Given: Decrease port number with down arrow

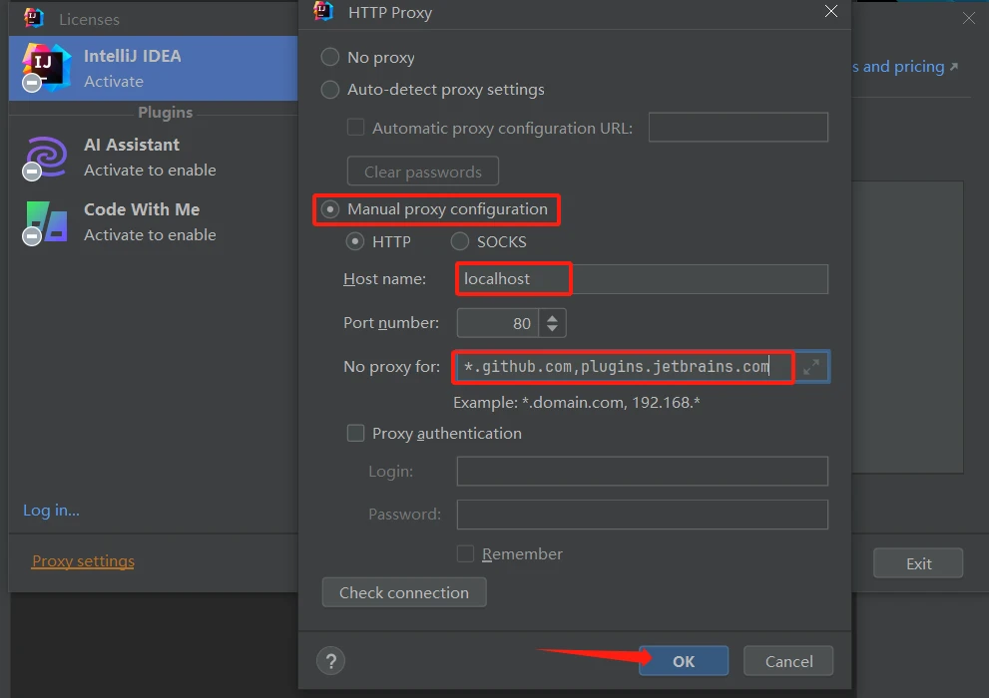Looking at the screenshot, I should click(x=553, y=328).
